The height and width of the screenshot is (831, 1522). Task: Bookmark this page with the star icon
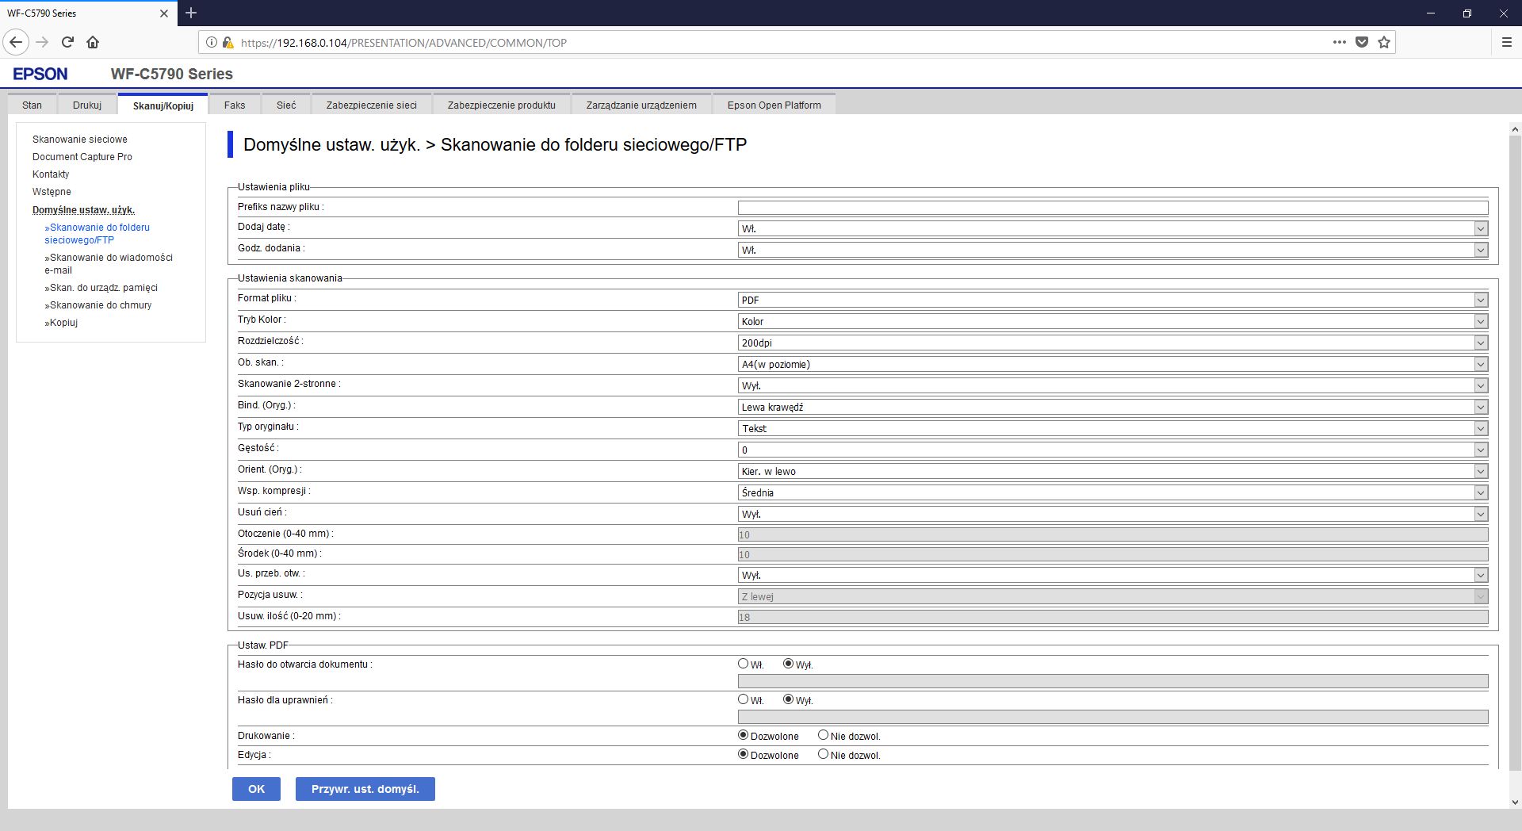click(x=1384, y=42)
